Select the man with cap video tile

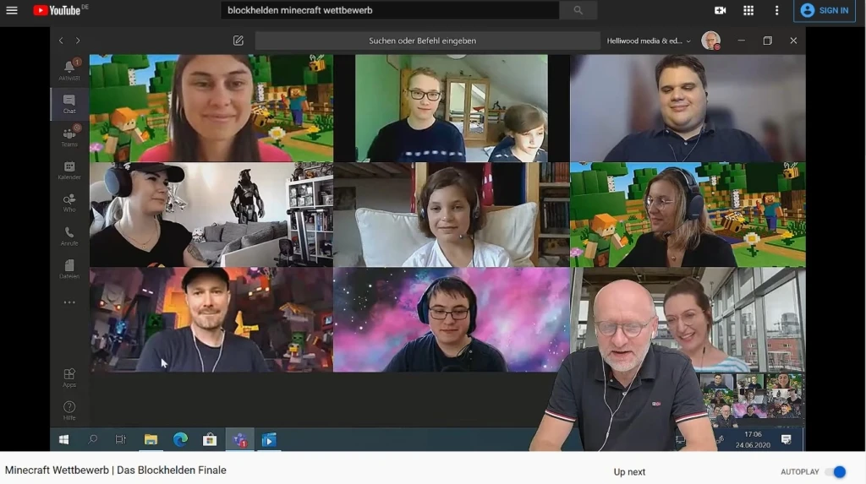click(211, 319)
